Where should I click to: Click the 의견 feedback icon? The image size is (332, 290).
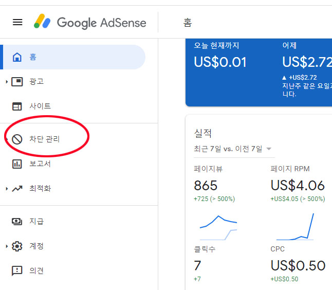17,271
